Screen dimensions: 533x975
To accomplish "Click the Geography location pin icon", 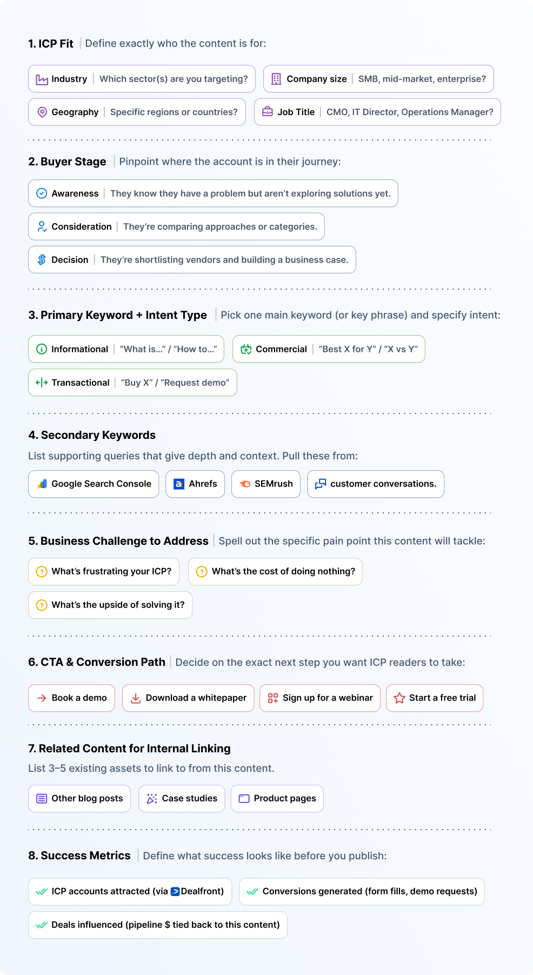I will [x=42, y=112].
